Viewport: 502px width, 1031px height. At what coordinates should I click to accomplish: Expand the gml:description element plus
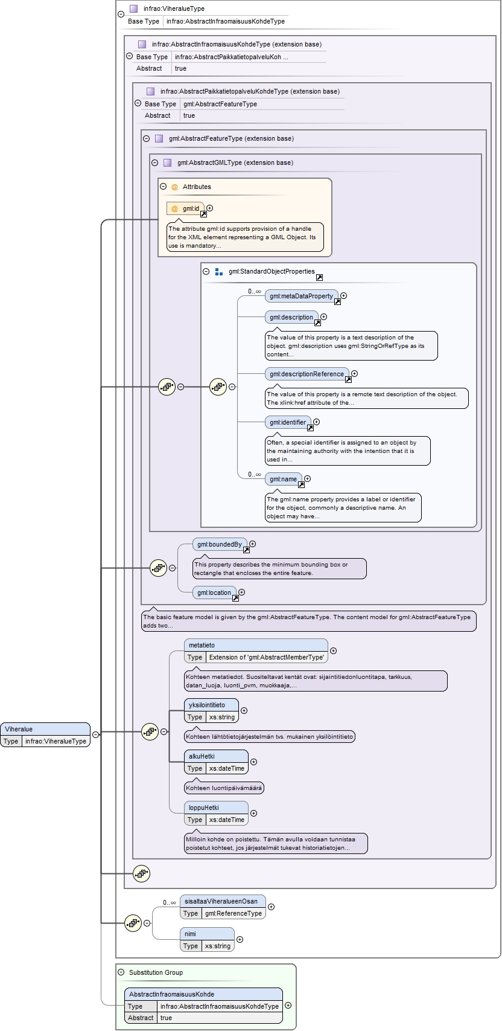pyautogui.click(x=323, y=316)
